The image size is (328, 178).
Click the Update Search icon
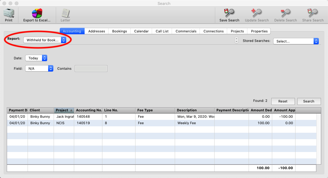pyautogui.click(x=257, y=13)
